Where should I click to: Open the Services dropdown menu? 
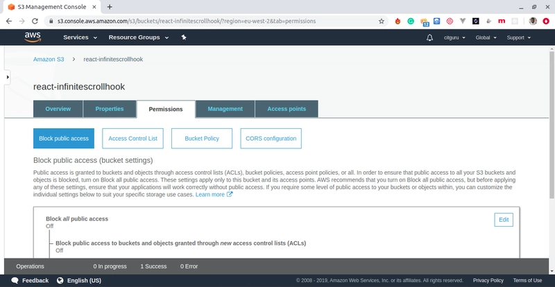click(80, 37)
